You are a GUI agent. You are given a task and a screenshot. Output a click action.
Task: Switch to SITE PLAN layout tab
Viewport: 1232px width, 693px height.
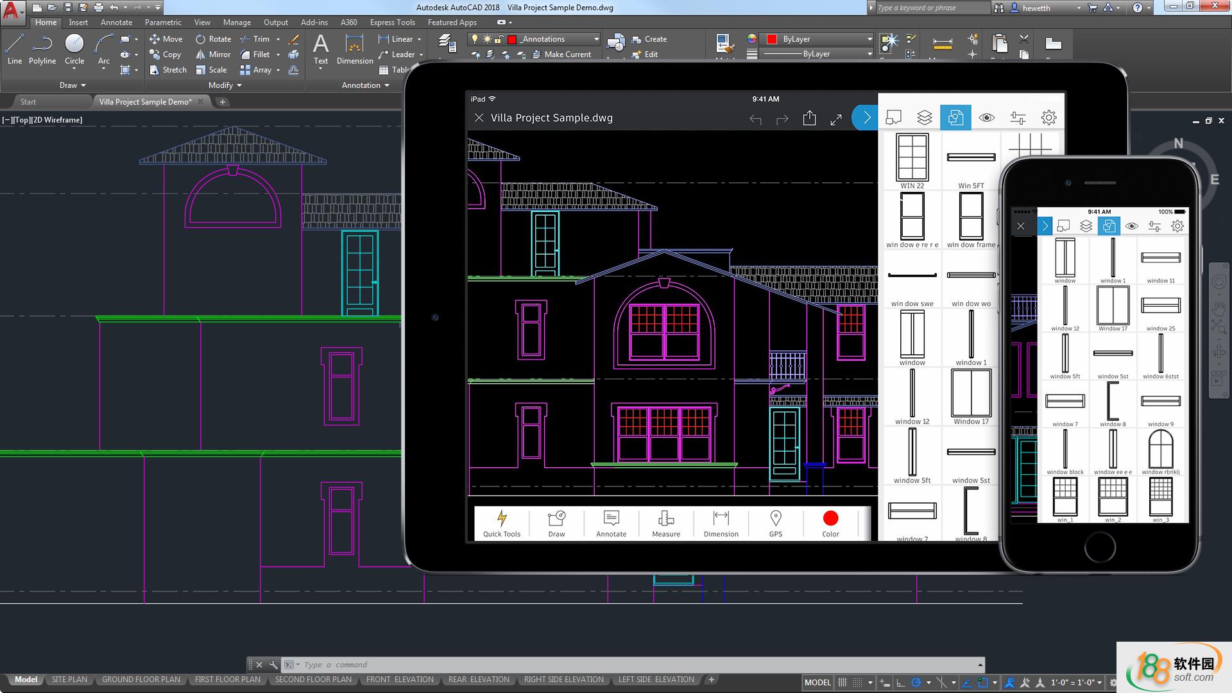coord(69,680)
